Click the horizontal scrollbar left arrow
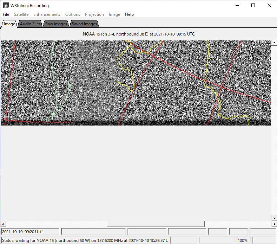This screenshot has height=244, width=277. (3, 224)
